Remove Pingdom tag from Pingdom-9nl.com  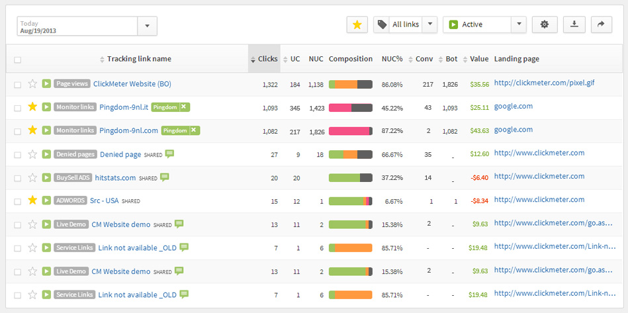point(193,130)
